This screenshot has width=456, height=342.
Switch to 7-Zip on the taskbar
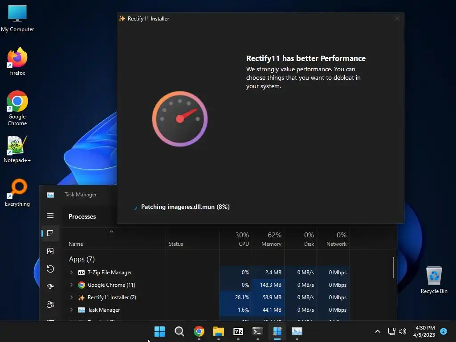(238, 331)
